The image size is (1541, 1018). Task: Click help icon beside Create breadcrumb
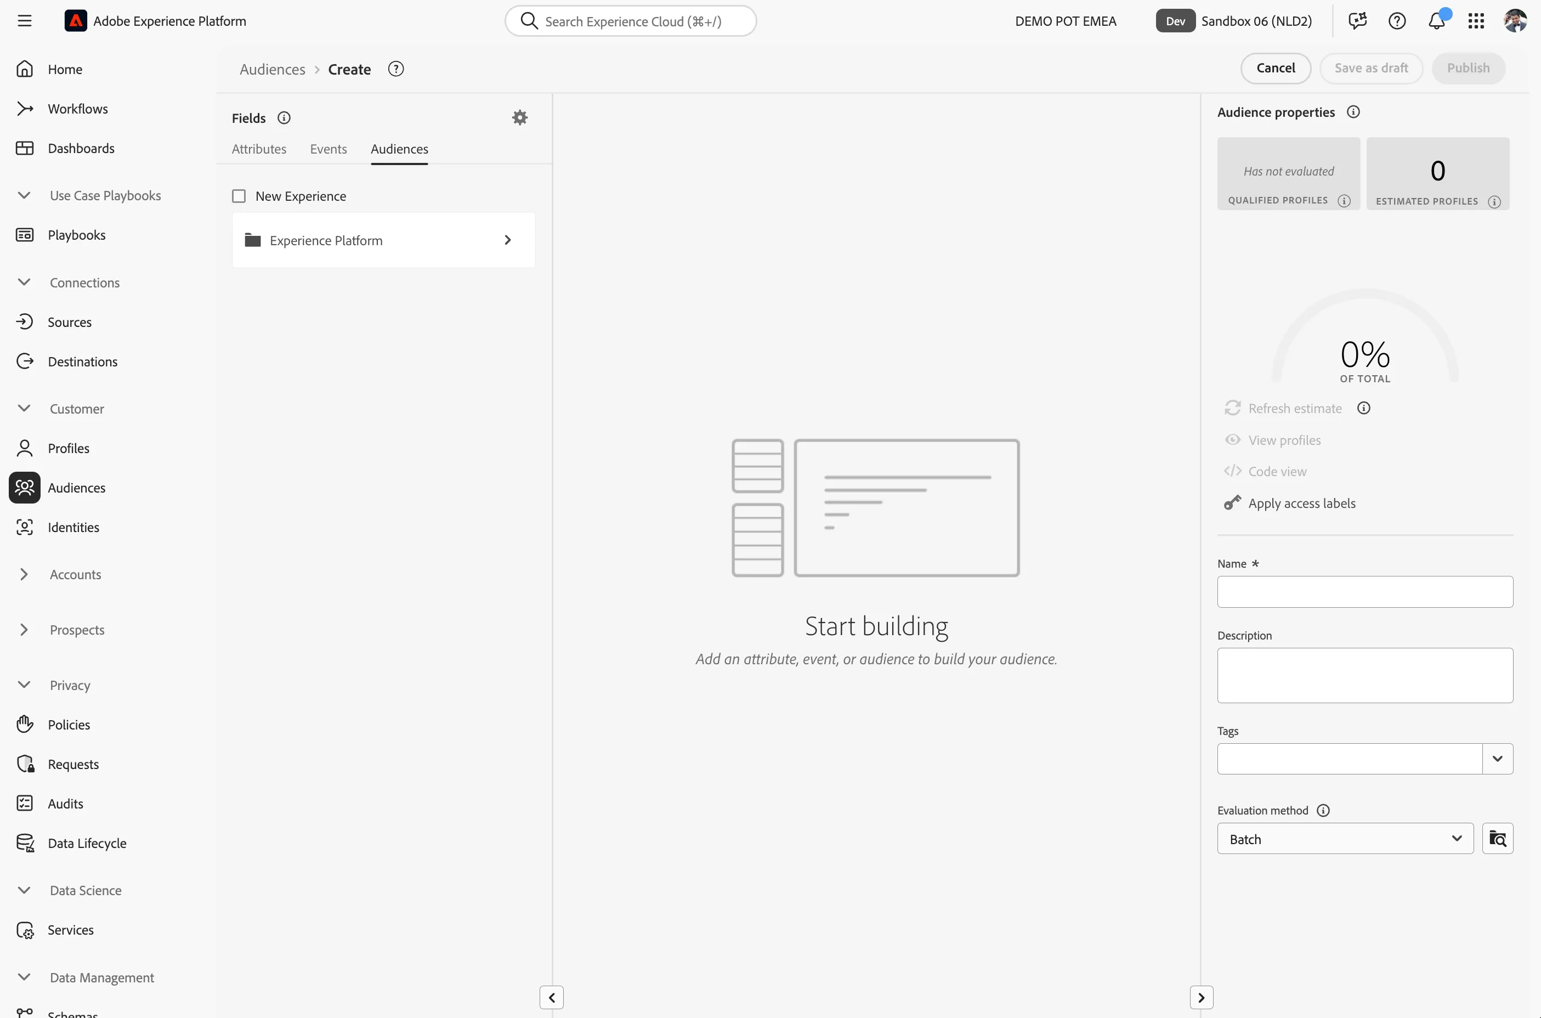coord(396,69)
